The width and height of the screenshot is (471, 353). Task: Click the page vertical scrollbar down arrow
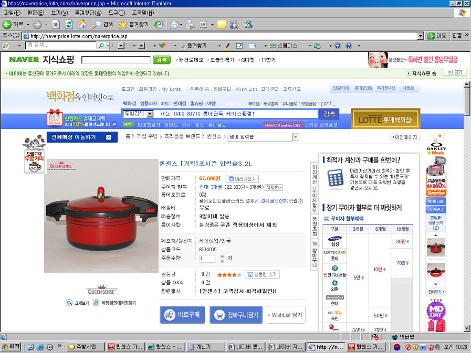coord(467,328)
